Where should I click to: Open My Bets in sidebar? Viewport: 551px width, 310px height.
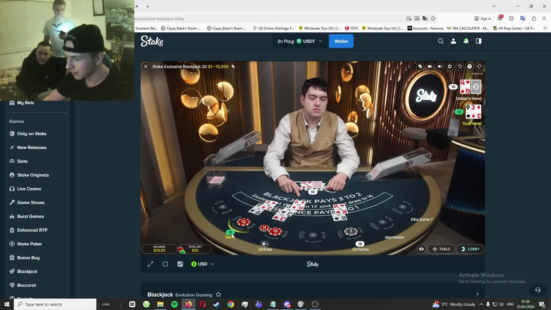coord(25,103)
